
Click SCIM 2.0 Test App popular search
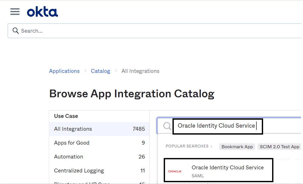[x=280, y=147]
